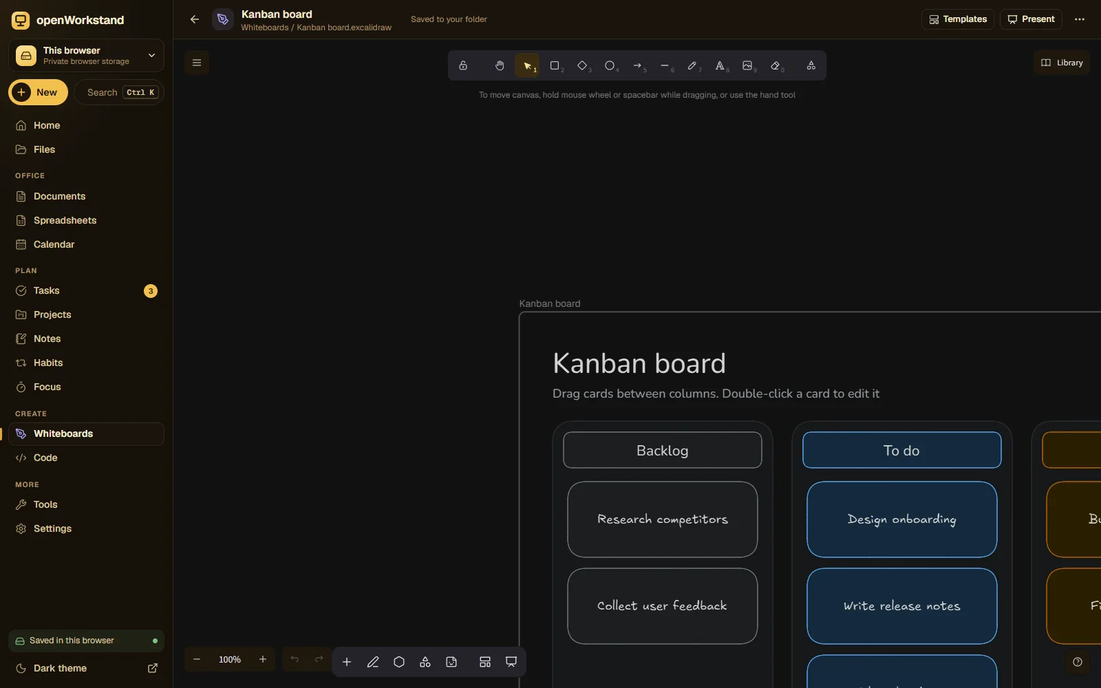Go to Home in sidebar
The height and width of the screenshot is (688, 1101).
[x=86, y=125]
